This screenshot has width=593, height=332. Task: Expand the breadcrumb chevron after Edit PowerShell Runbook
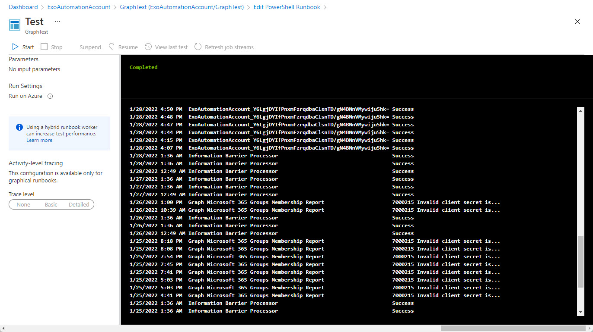[326, 7]
